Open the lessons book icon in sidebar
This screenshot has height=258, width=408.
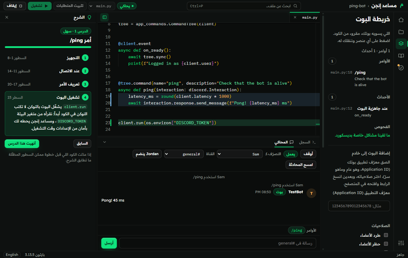tap(401, 56)
